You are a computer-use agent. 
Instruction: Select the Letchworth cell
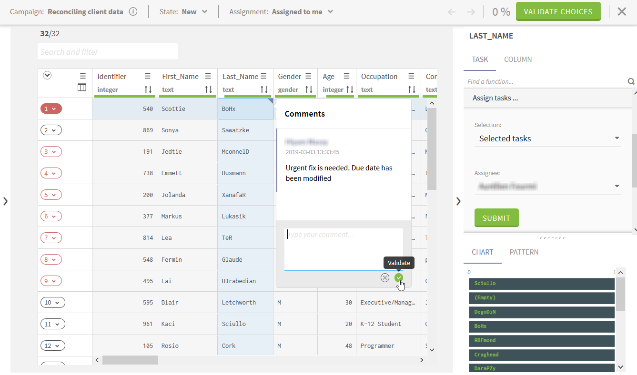pos(245,302)
